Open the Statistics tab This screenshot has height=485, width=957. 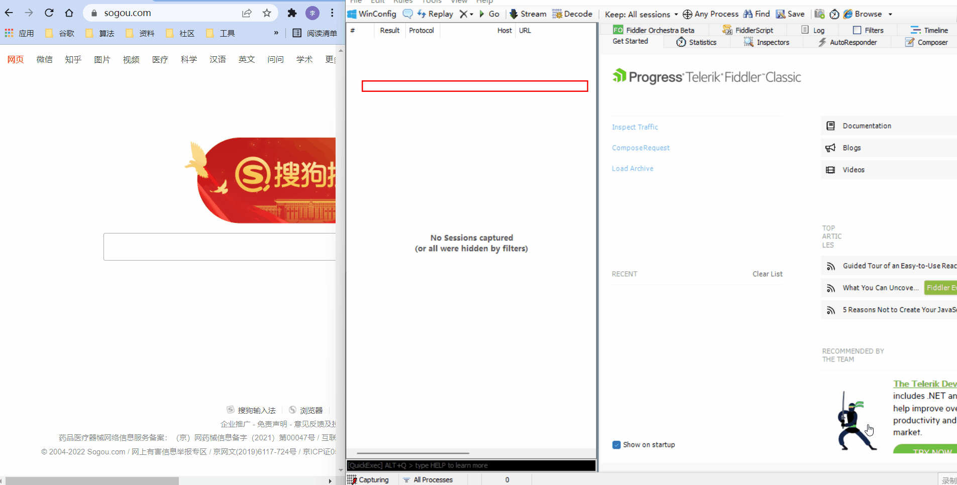pos(696,42)
